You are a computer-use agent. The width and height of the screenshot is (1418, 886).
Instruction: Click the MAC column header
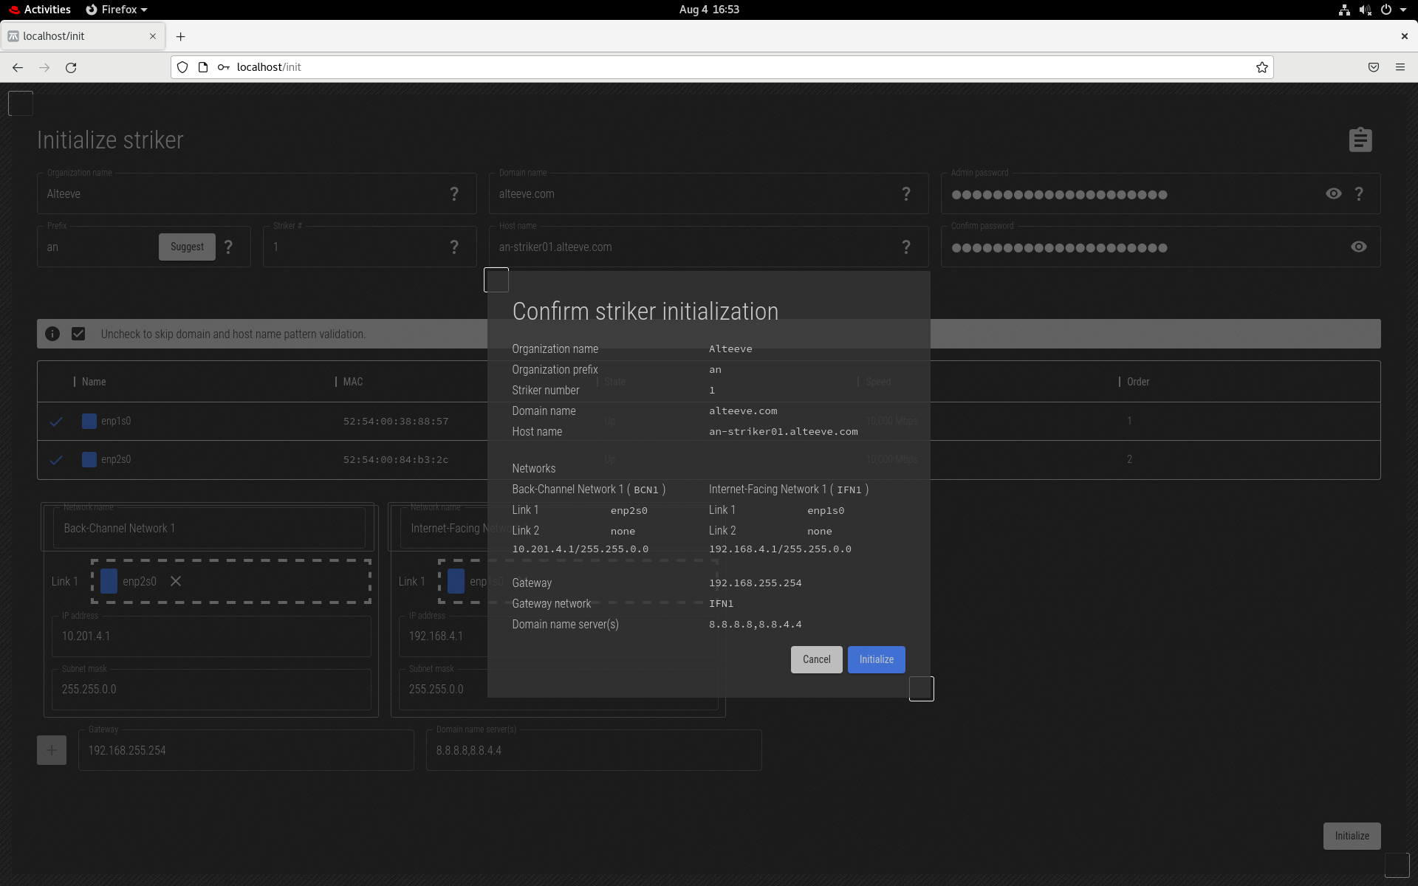tap(353, 382)
